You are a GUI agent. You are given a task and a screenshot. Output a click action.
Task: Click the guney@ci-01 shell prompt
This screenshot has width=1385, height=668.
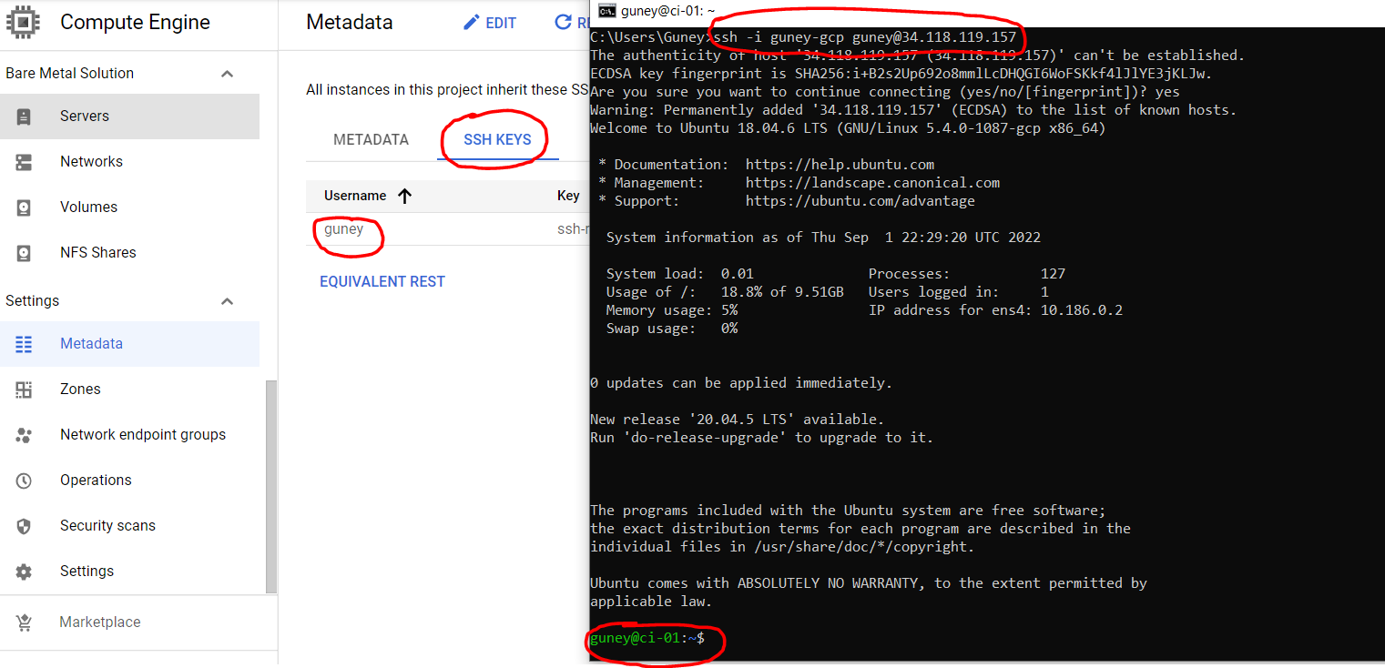pos(647,638)
